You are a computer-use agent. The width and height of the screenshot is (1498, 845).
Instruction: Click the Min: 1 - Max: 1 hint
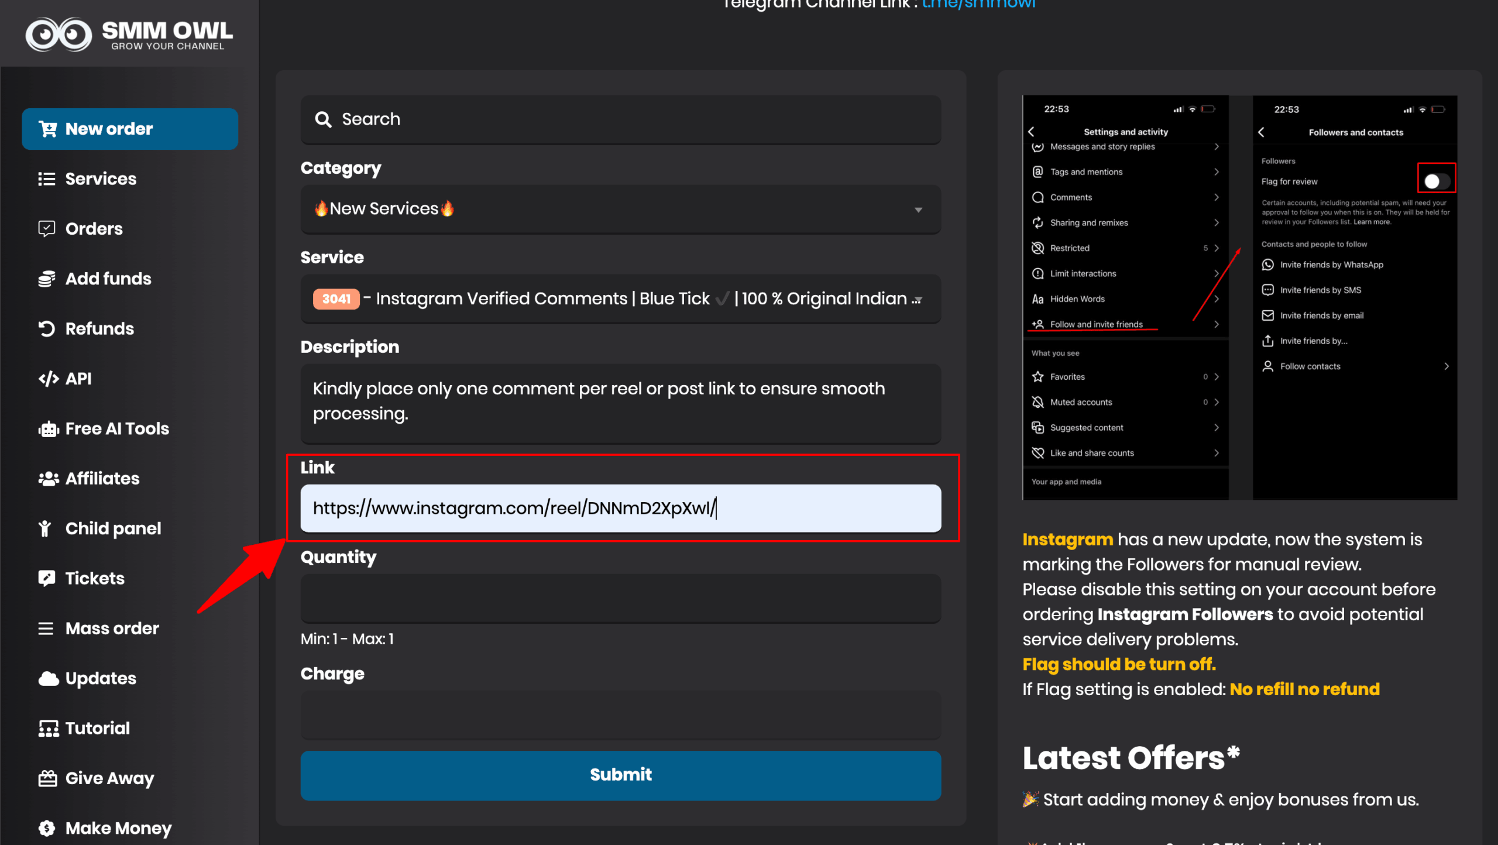[348, 639]
